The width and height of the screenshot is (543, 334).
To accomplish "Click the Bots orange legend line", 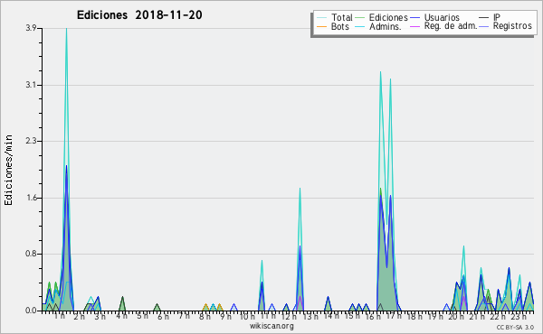I will click(321, 26).
